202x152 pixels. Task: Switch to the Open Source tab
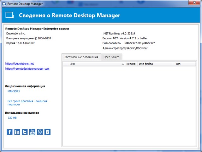coord(111,57)
